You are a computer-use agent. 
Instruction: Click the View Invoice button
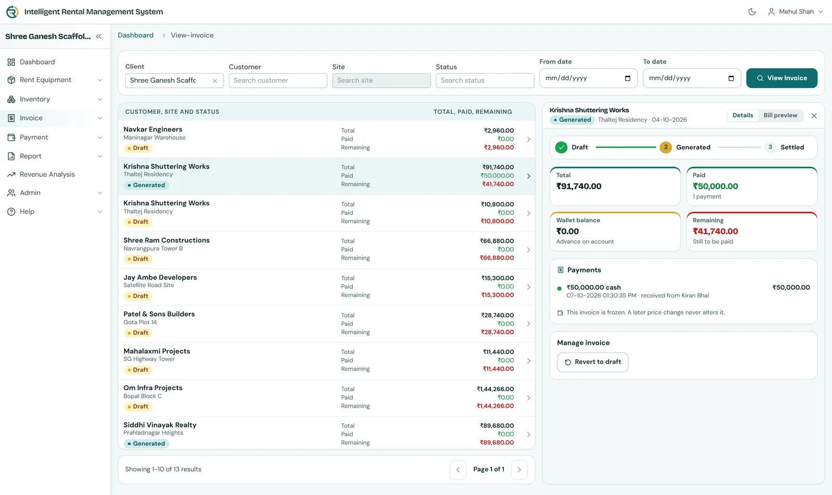pyautogui.click(x=782, y=78)
